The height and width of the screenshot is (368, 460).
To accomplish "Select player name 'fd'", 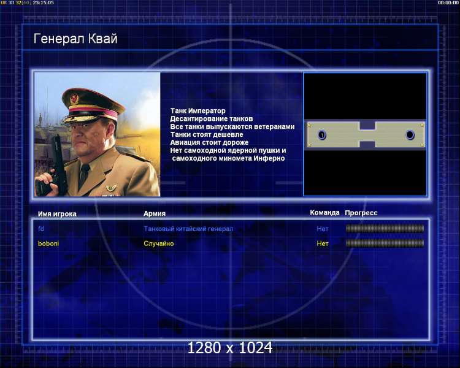I will tap(41, 228).
